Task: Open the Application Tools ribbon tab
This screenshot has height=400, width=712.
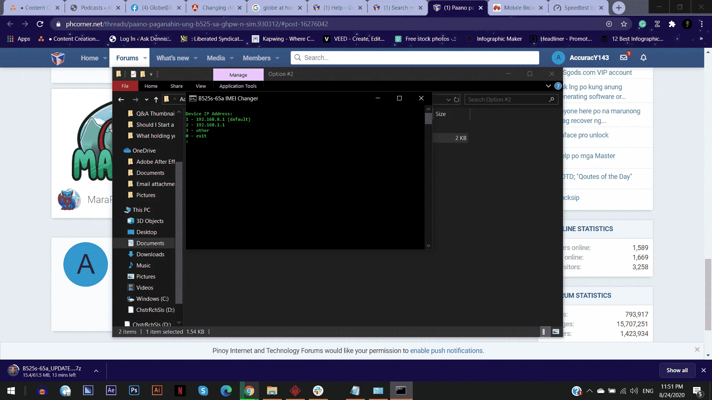Action: (x=238, y=86)
